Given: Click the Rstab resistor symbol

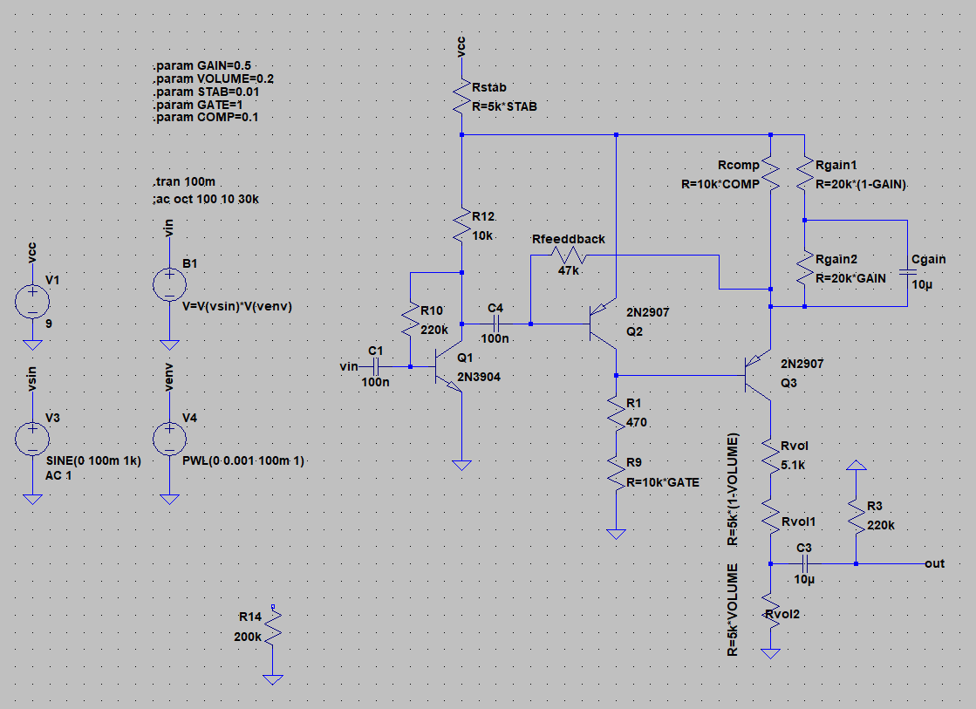Looking at the screenshot, I should (x=462, y=96).
